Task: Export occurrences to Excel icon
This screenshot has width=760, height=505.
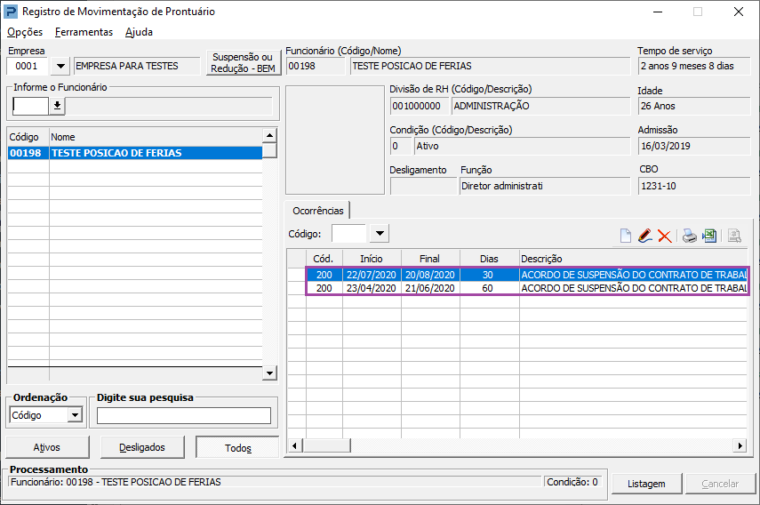Action: pyautogui.click(x=709, y=236)
